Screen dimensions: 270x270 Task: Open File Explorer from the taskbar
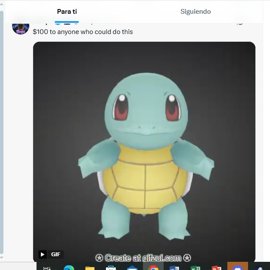tap(90, 268)
